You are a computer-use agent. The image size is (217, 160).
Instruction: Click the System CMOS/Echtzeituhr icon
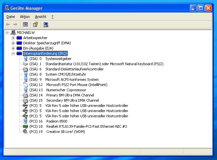point(26,74)
